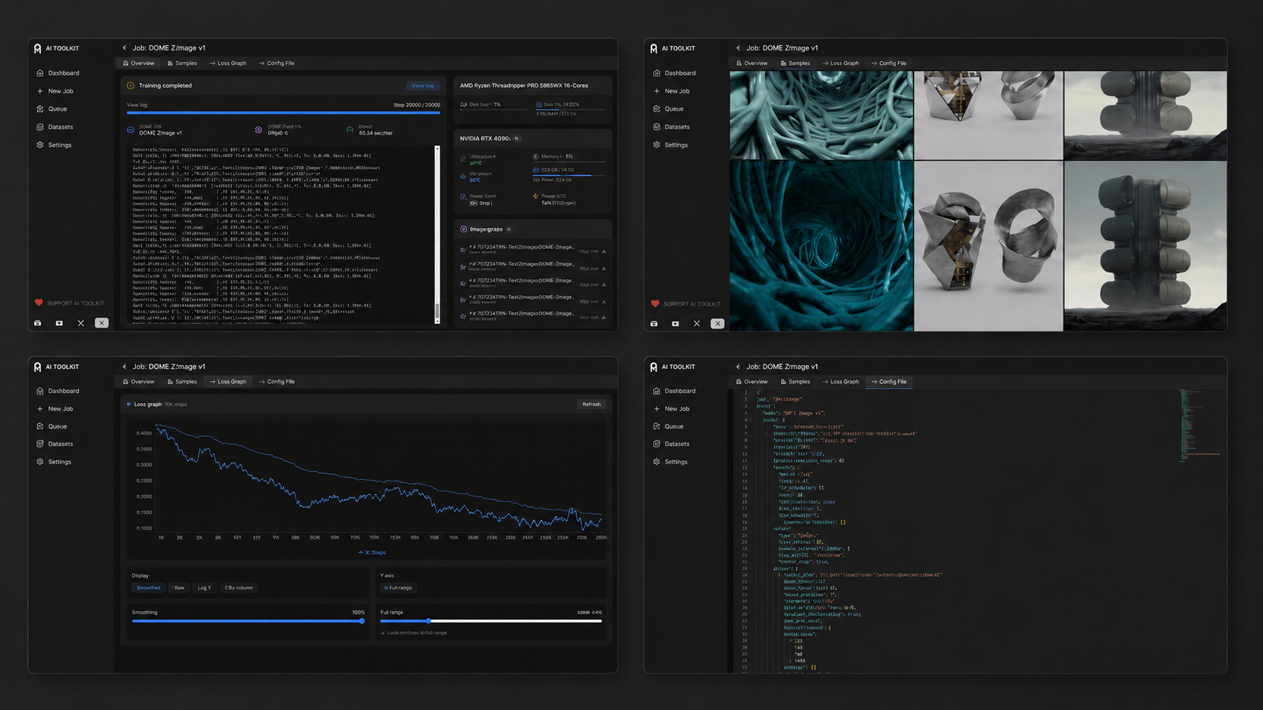Expand triangle on third image list row
Image resolution: width=1263 pixels, height=710 pixels.
[604, 285]
